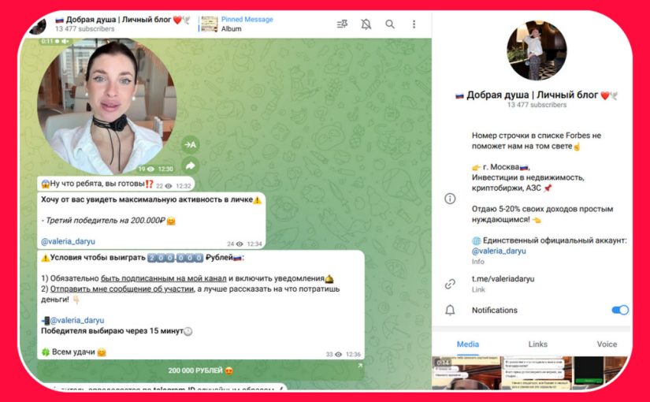This screenshot has width=650, height=402.
Task: Open search in the channel
Action: click(390, 24)
